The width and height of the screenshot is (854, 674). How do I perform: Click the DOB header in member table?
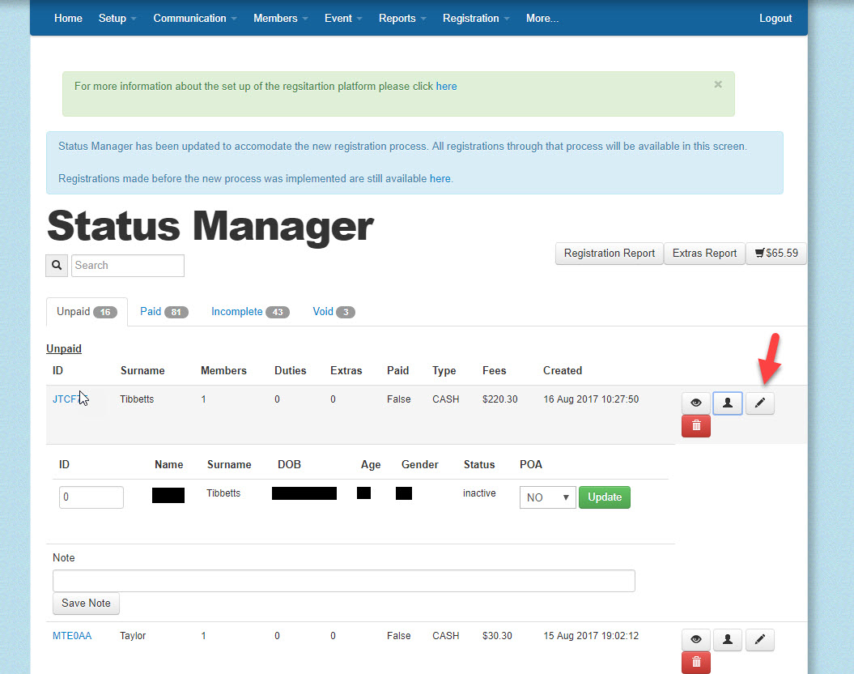[289, 465]
